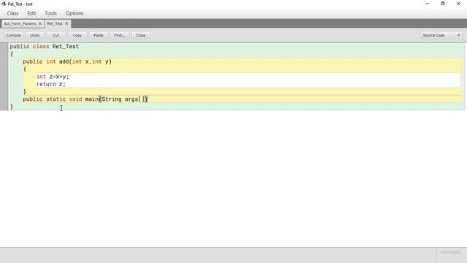The width and height of the screenshot is (467, 263).
Task: Open the Tools menu
Action: pyautogui.click(x=50, y=13)
